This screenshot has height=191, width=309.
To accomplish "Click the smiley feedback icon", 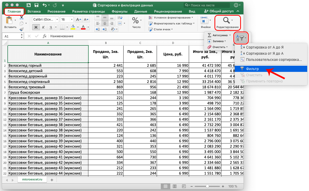I will pos(236,5).
